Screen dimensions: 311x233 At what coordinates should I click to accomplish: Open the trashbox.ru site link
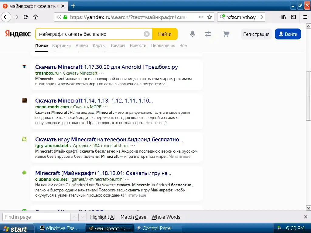pyautogui.click(x=47, y=73)
